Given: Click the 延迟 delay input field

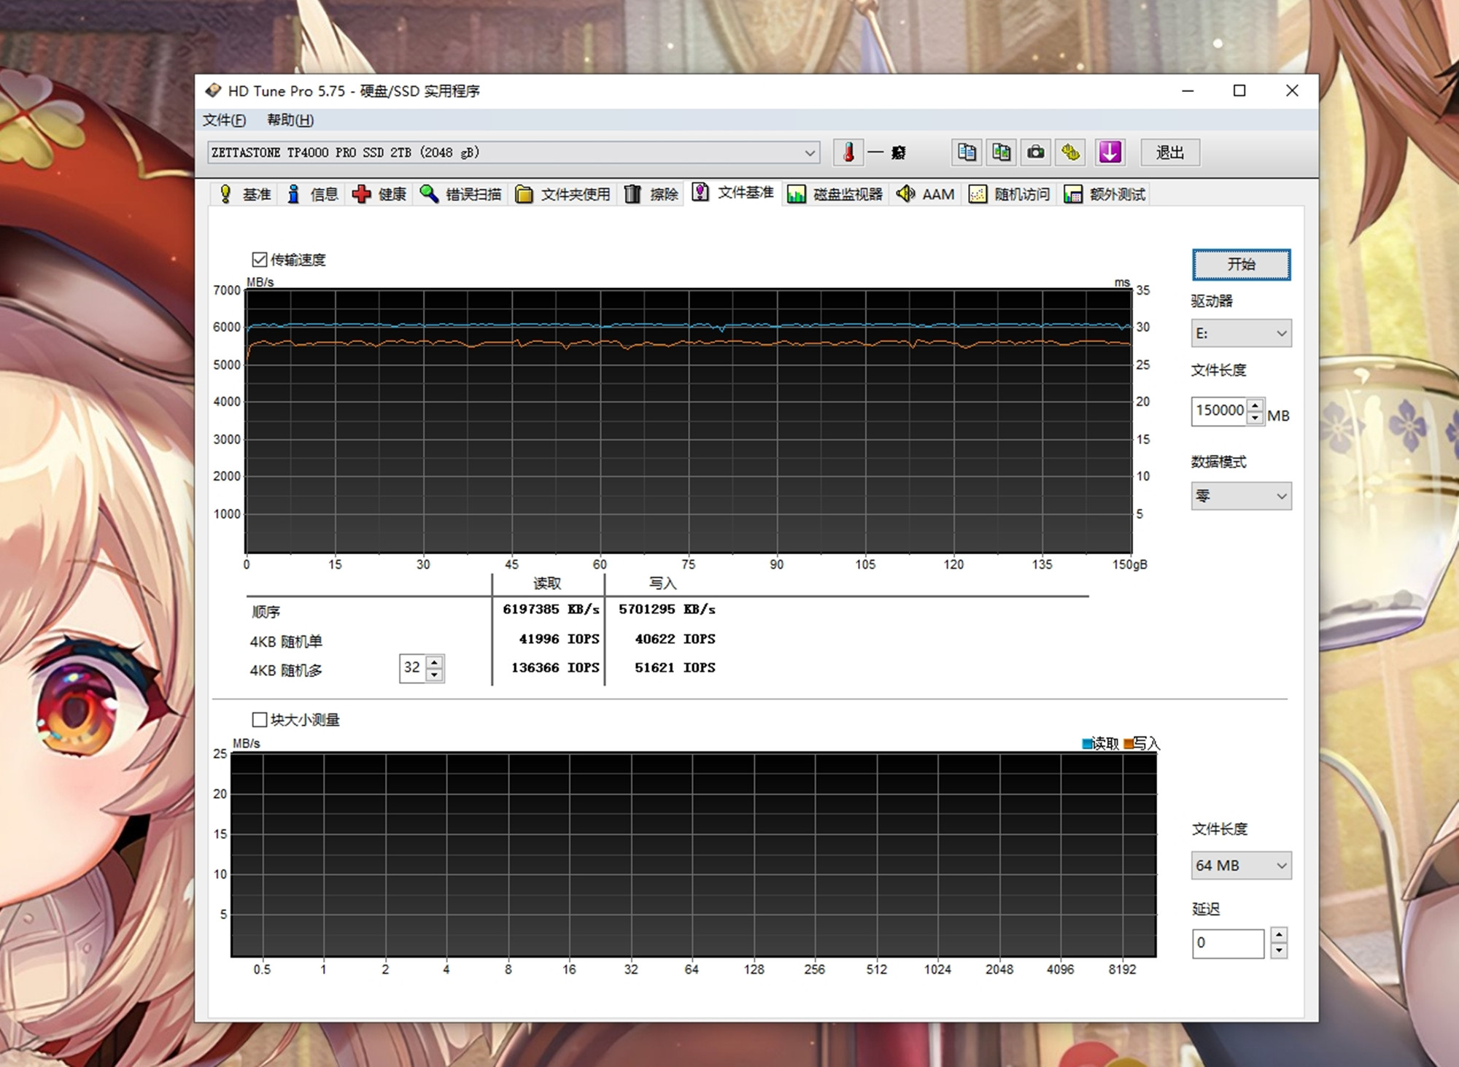Looking at the screenshot, I should click(1228, 943).
